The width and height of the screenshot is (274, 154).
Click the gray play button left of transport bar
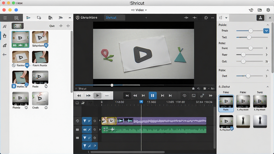[x=97, y=95]
